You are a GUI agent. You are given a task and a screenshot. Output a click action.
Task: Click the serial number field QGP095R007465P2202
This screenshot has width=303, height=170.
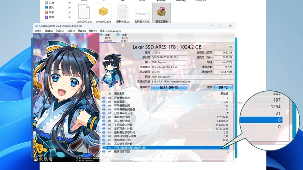(x=169, y=57)
